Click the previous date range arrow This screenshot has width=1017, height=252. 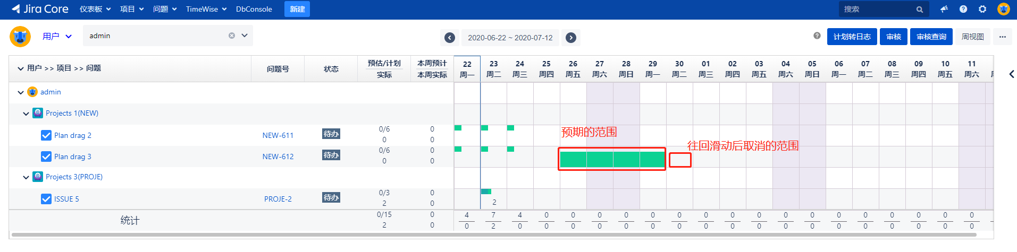tap(450, 38)
